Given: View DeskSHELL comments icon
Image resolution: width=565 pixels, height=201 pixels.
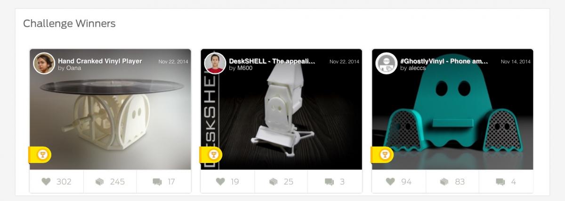Looking at the screenshot, I should [329, 182].
